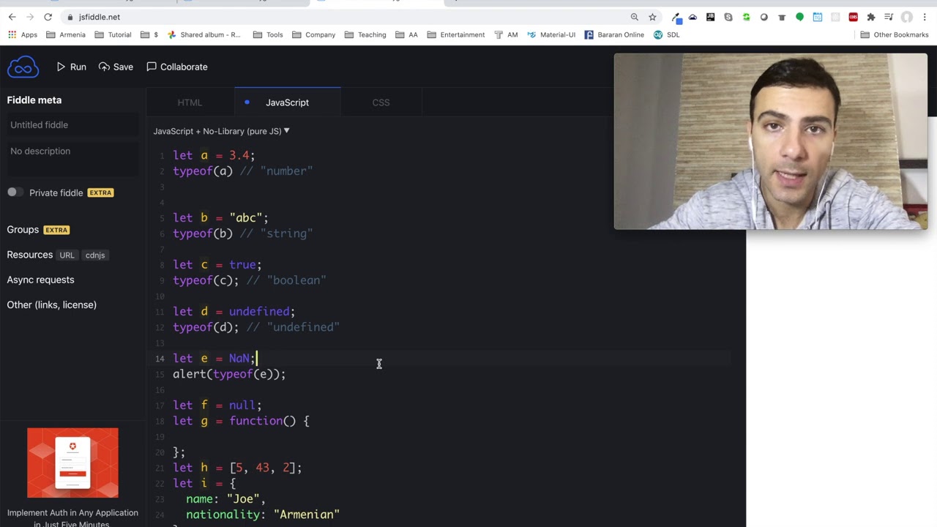Open the Company bookmarks folder

(313, 34)
